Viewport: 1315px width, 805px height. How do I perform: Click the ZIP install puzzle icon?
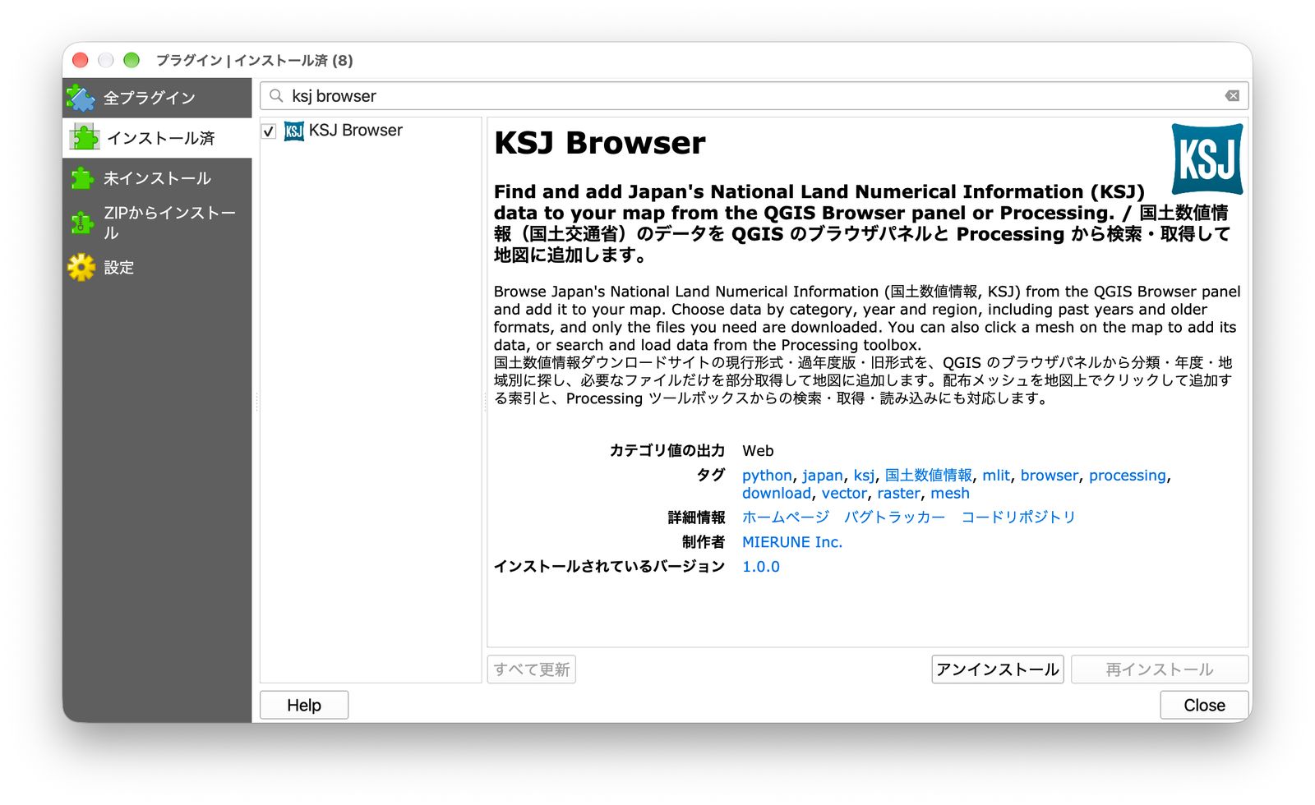click(81, 223)
